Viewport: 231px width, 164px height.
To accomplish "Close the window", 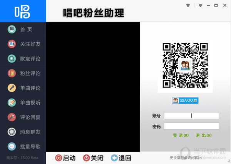I will pyautogui.click(x=225, y=5).
